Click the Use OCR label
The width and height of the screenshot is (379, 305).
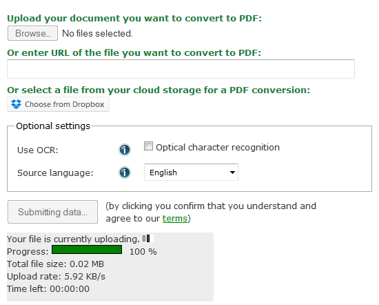point(38,150)
